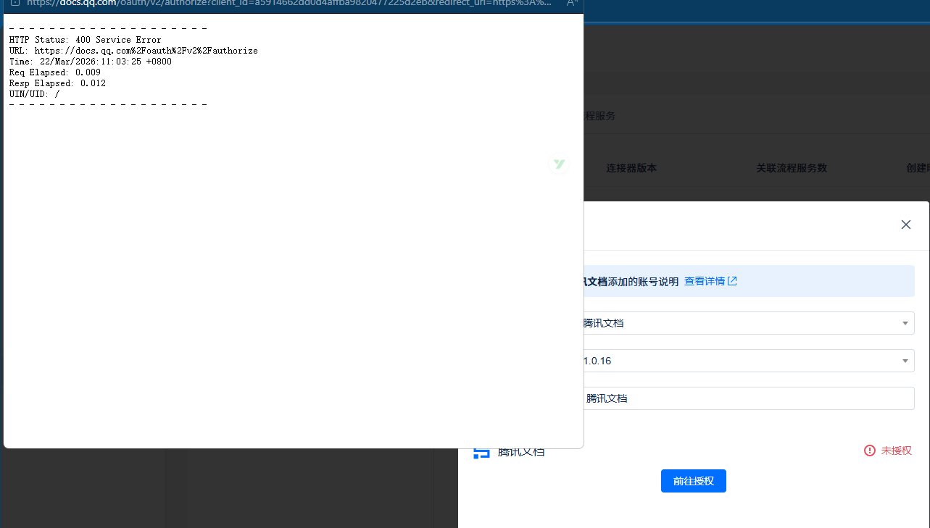Click the 未授权 status text
The height and width of the screenshot is (528, 930).
[x=897, y=451]
